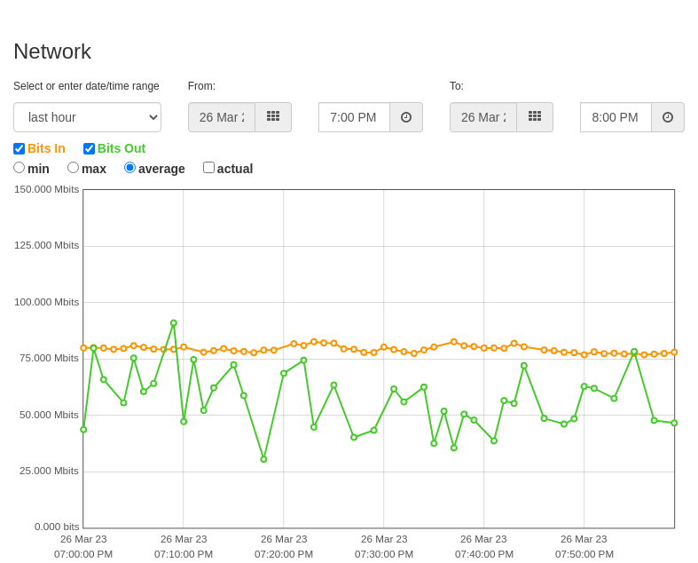Open the From date calendar picker icon
The width and height of the screenshot is (698, 563).
click(x=273, y=117)
